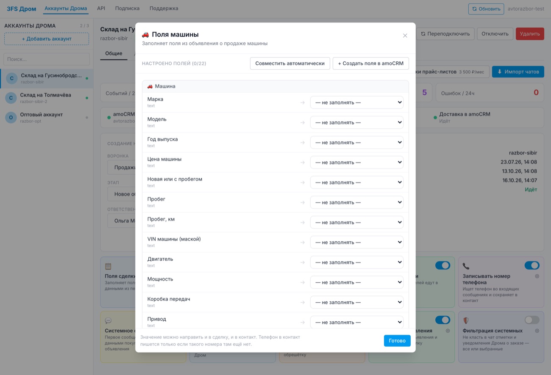Open the Модель field mapping dropdown
Viewport: 551px width, 375px height.
coord(357,122)
